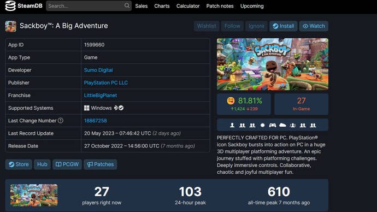Click the App Type value Game
This screenshot has height=212, width=377.
(x=91, y=57)
